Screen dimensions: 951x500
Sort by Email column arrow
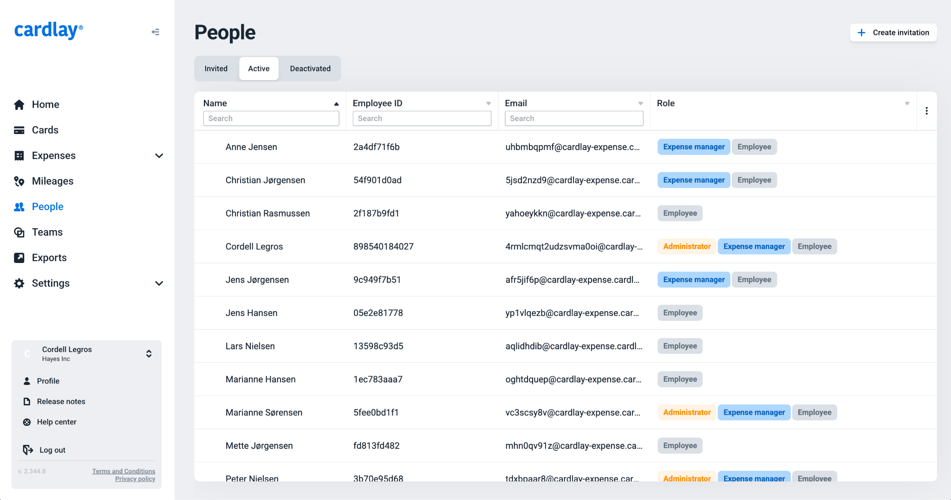click(x=640, y=103)
